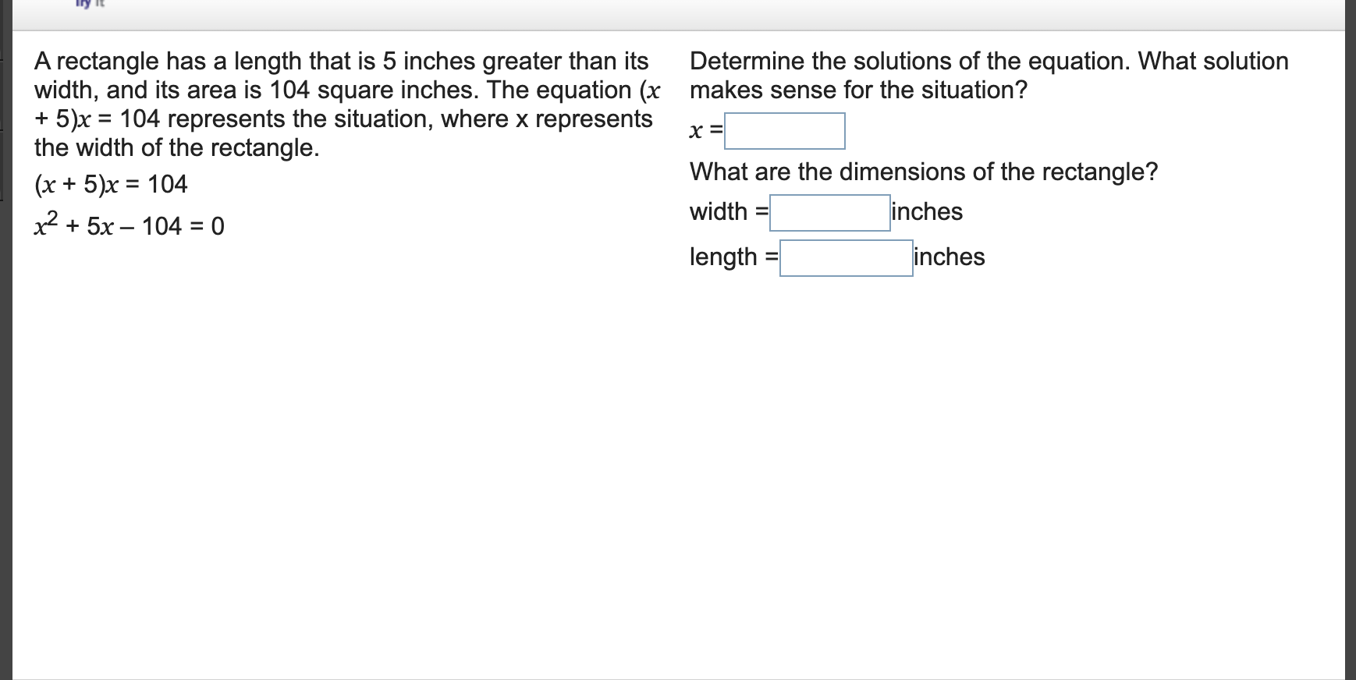1356x680 pixels.
Task: Click the equation (x + 5)x = 104
Action: (x=110, y=185)
